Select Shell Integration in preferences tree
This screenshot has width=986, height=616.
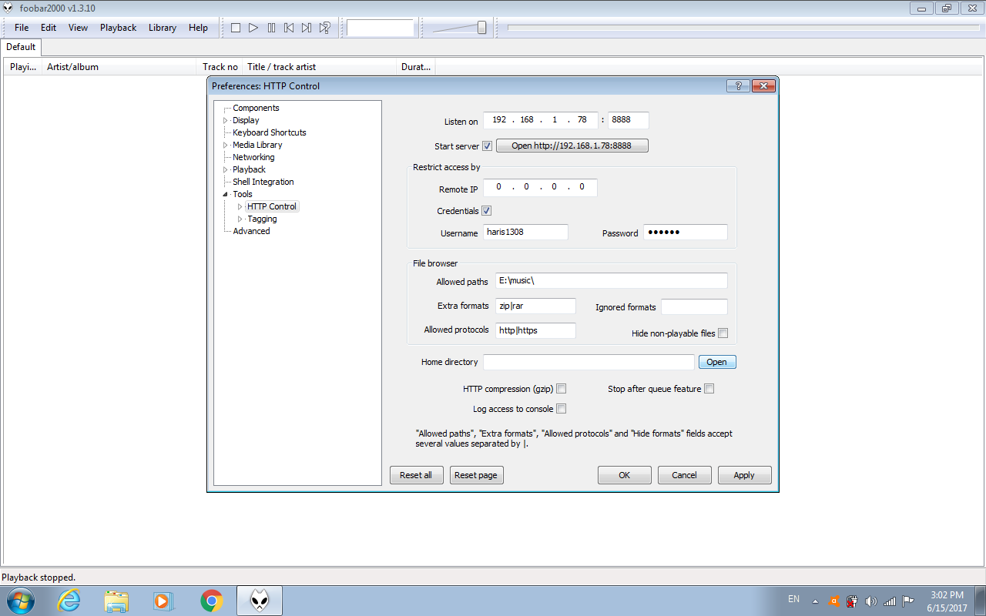263,182
